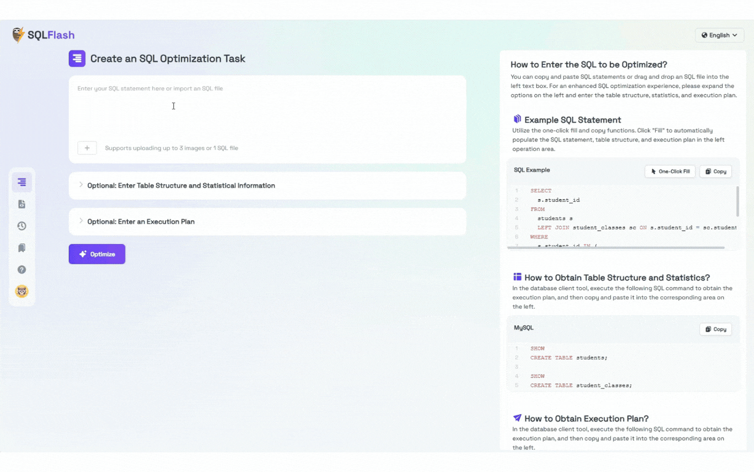
Task: Click the owl user avatar
Action: coord(22,291)
